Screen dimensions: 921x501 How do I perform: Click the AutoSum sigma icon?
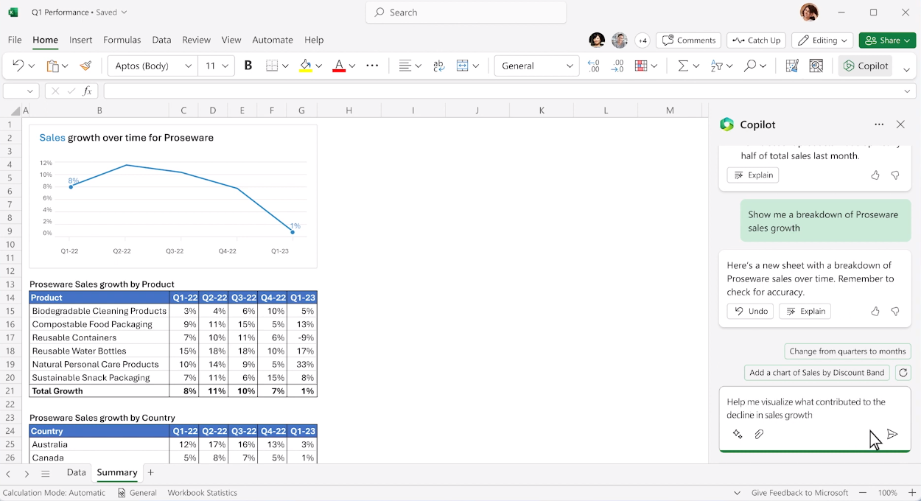683,66
